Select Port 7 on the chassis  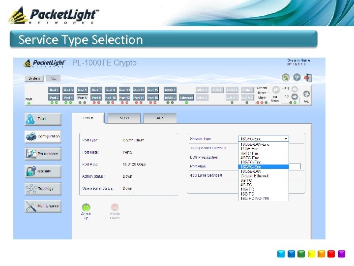point(96,90)
